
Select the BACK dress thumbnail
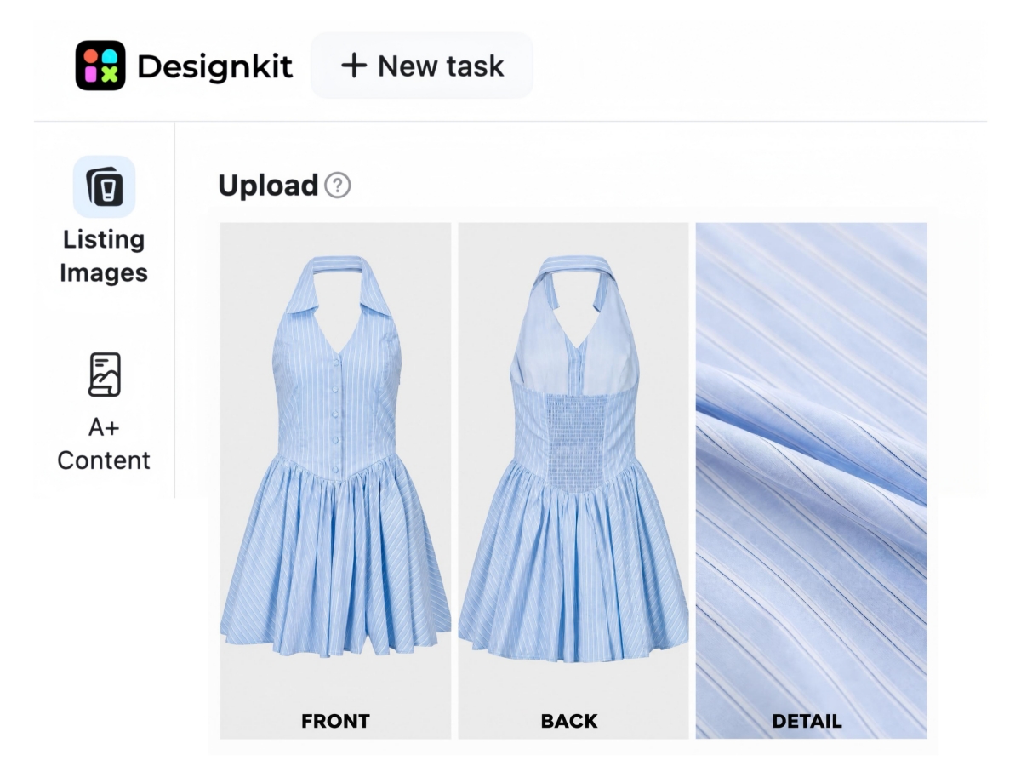click(x=573, y=481)
